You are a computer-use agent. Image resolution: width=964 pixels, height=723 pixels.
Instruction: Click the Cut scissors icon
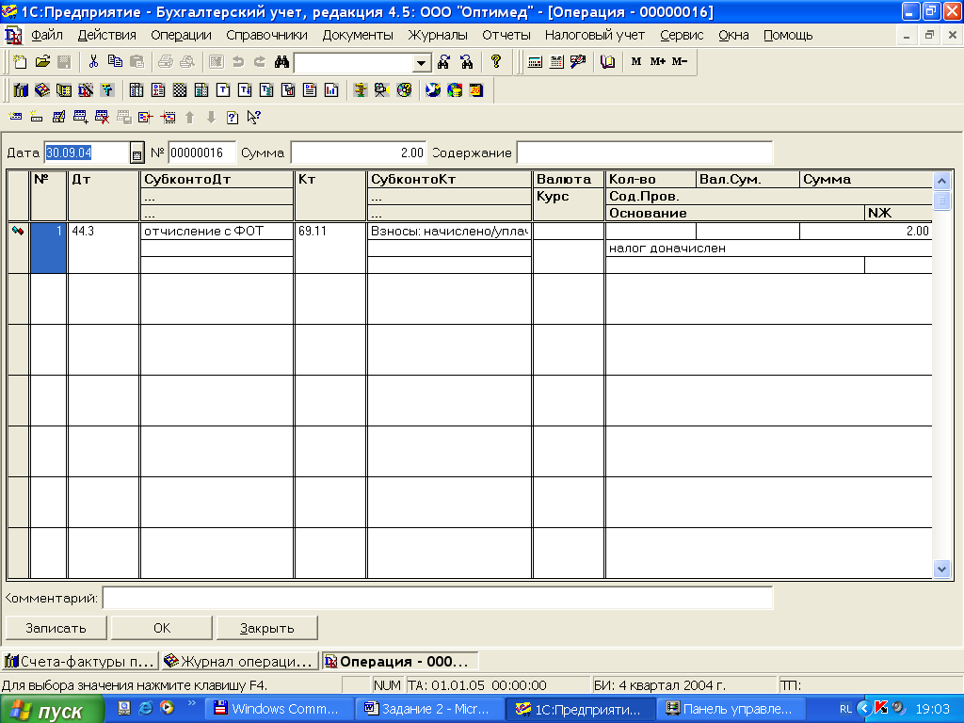[93, 62]
